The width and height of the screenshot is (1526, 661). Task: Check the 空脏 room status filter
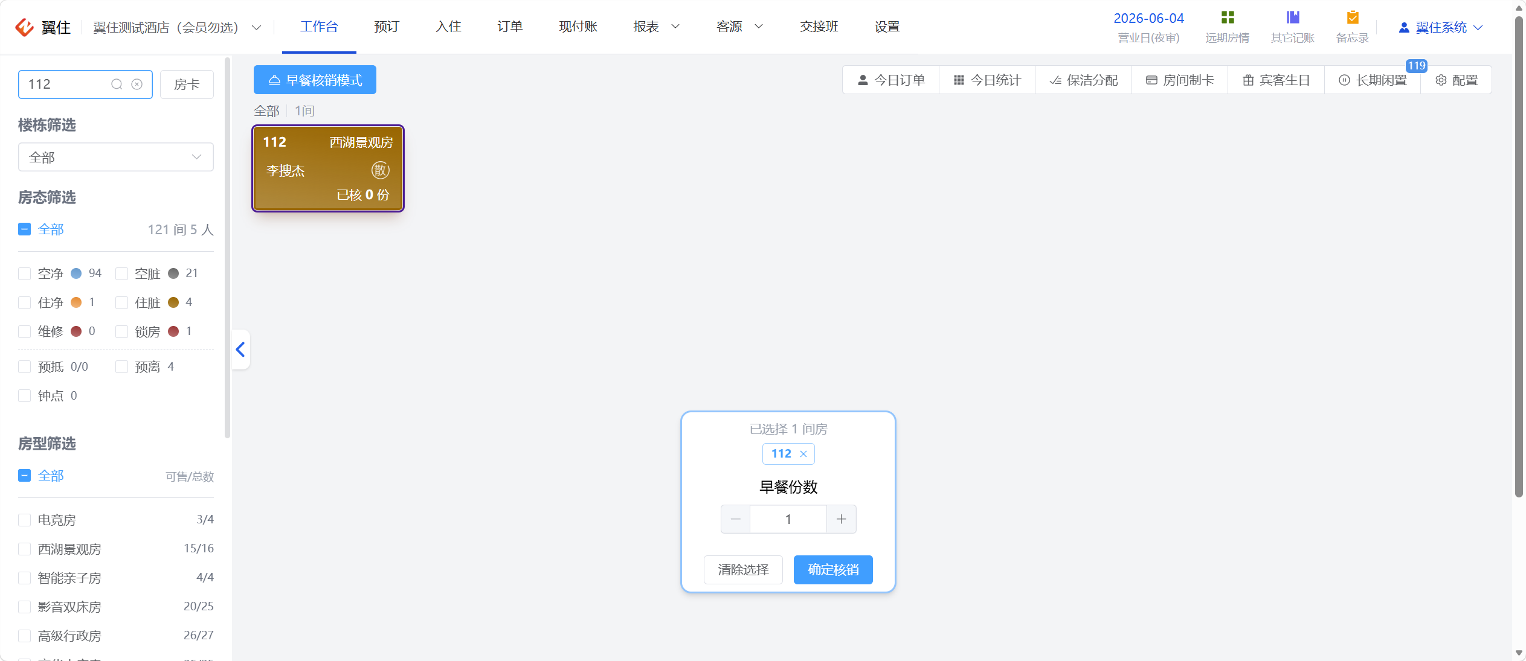pyautogui.click(x=121, y=273)
